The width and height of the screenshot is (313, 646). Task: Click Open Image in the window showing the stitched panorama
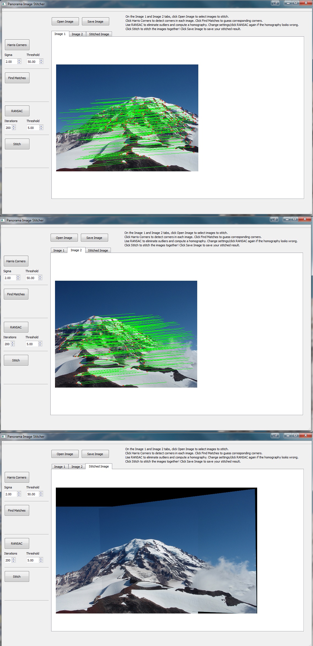coord(65,454)
